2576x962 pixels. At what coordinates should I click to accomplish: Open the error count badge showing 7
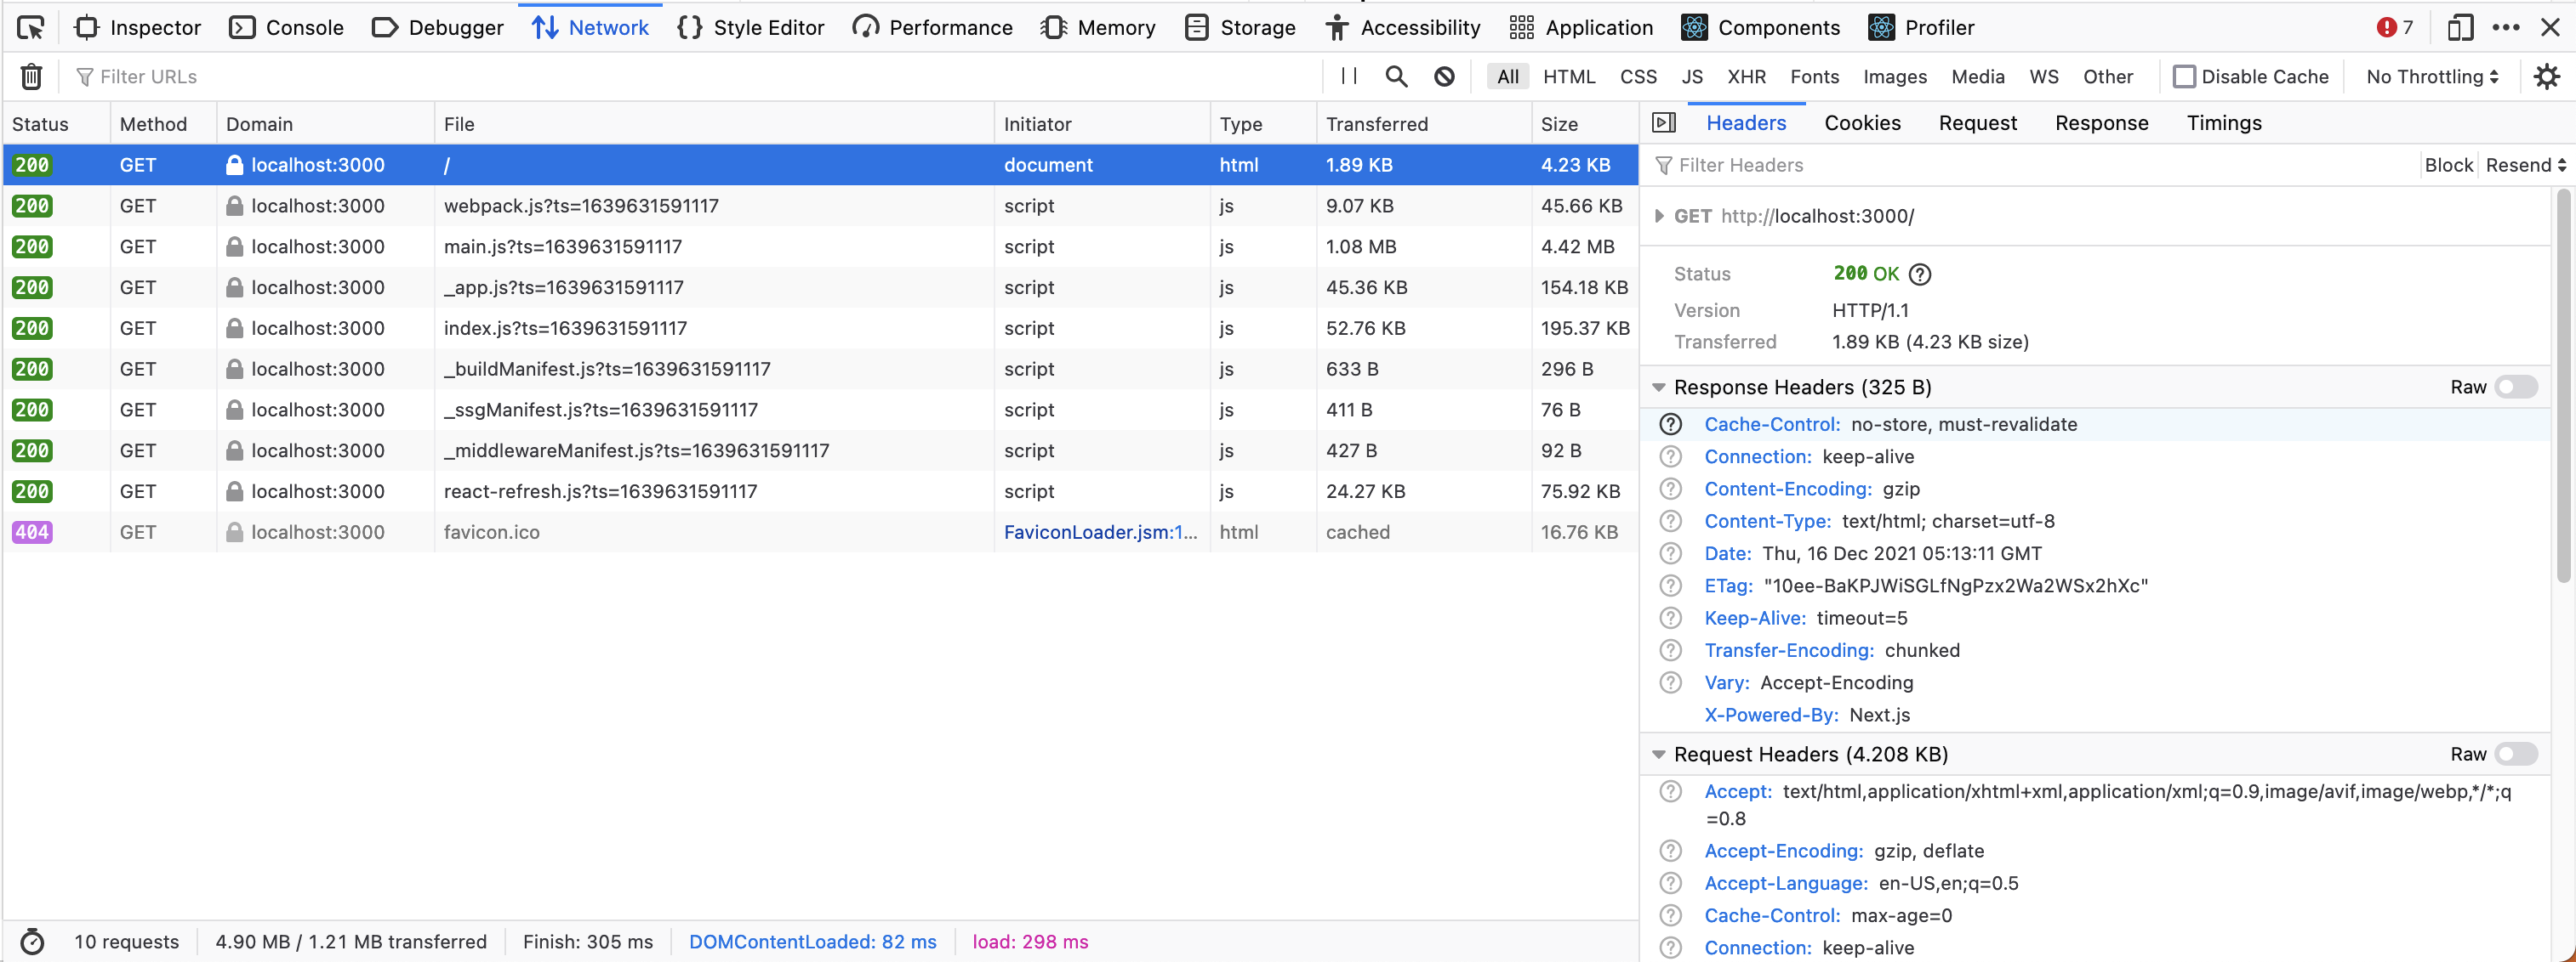tap(2394, 27)
